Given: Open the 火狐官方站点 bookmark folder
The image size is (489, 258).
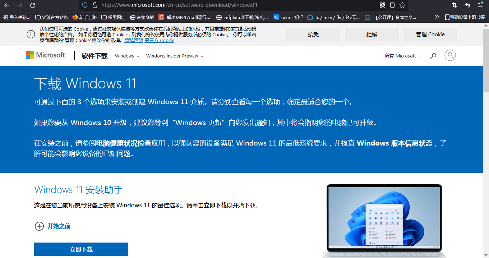Looking at the screenshot, I should tap(52, 17).
